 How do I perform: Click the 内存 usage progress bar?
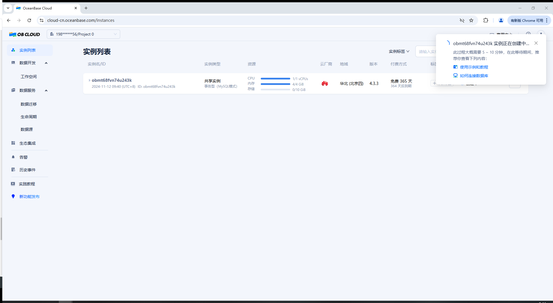pyautogui.click(x=275, y=84)
